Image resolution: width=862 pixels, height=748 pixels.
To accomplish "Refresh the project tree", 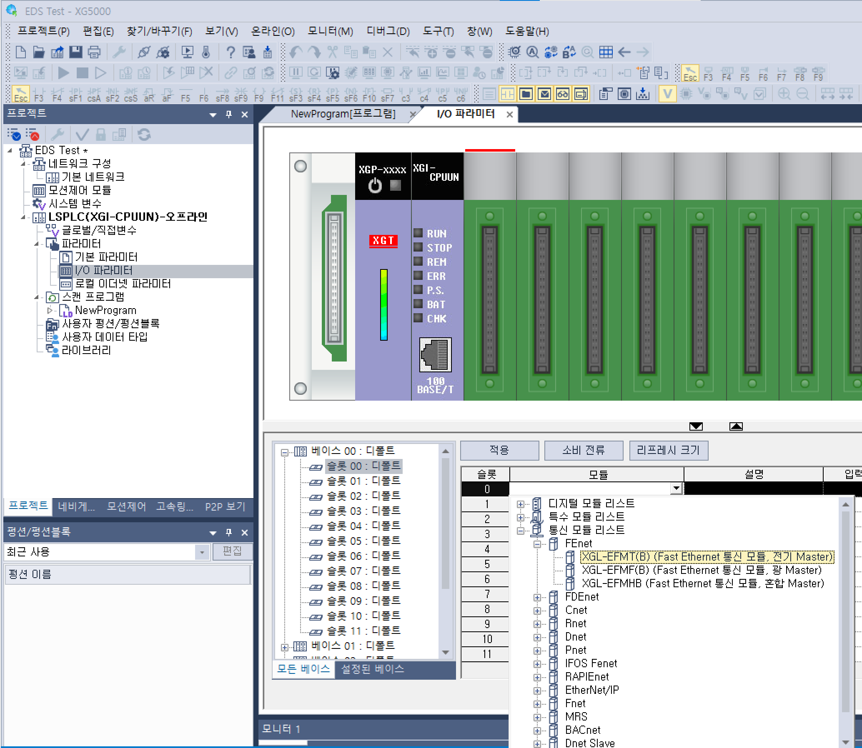I will 144,135.
